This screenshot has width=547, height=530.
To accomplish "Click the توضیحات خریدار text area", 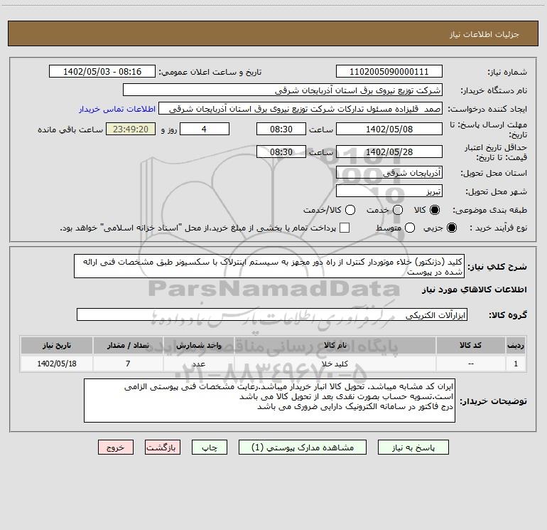I will (269, 401).
